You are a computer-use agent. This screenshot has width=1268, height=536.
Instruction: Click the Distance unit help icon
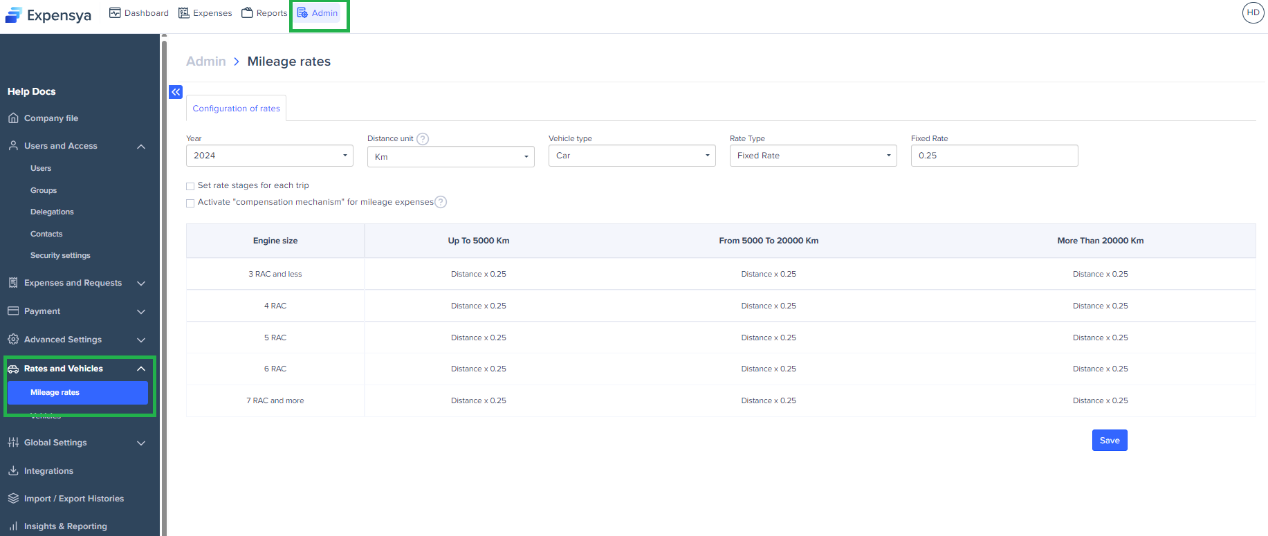423,139
